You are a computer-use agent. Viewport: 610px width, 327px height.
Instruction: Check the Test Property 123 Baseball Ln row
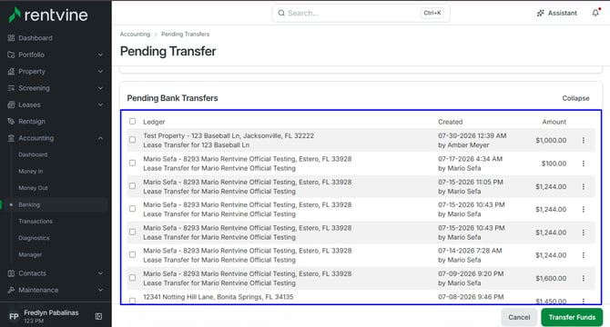pos(132,140)
